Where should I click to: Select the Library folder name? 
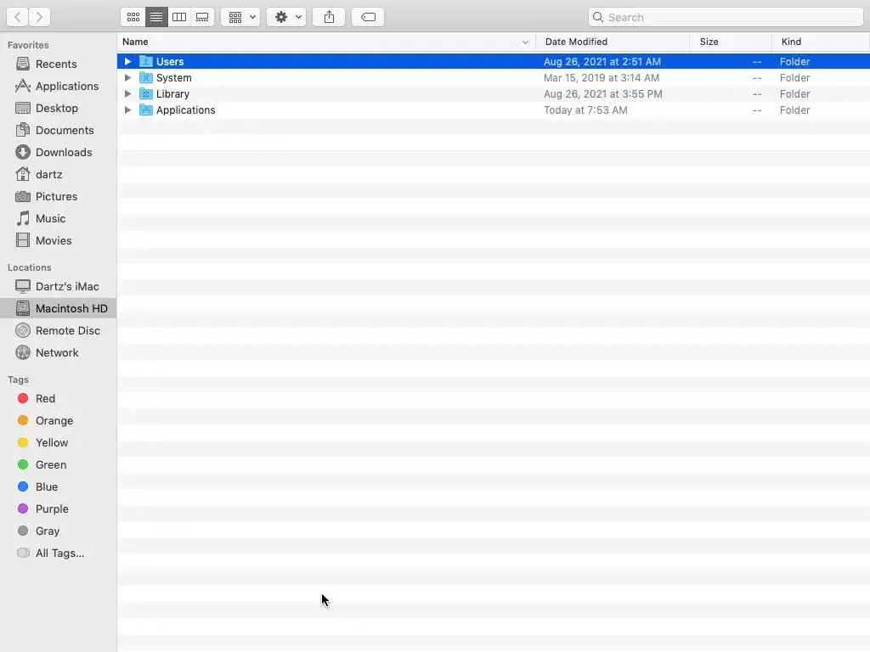(x=172, y=93)
